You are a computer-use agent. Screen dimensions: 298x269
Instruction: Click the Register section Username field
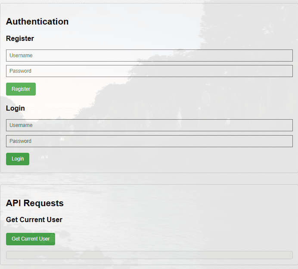click(x=149, y=56)
